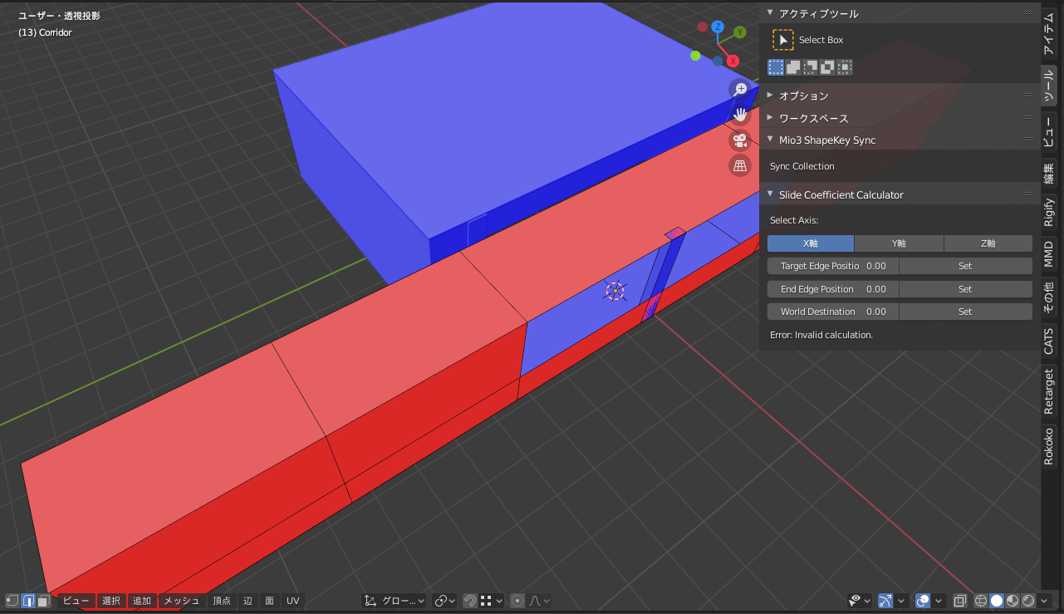Viewport: 1064px width, 614px height.
Task: Open the メッシュ menu
Action: pos(181,601)
